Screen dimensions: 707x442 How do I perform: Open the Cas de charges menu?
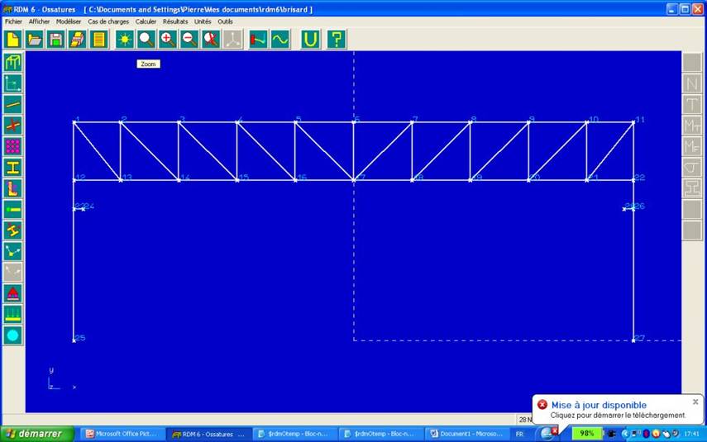[x=108, y=21]
